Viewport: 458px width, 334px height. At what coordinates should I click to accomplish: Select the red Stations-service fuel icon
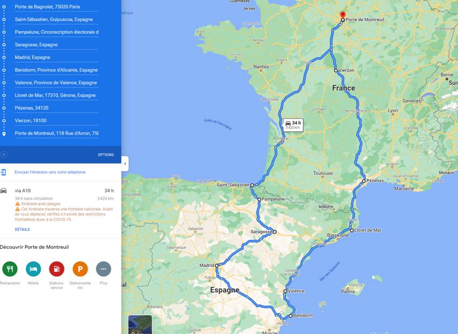tap(57, 269)
